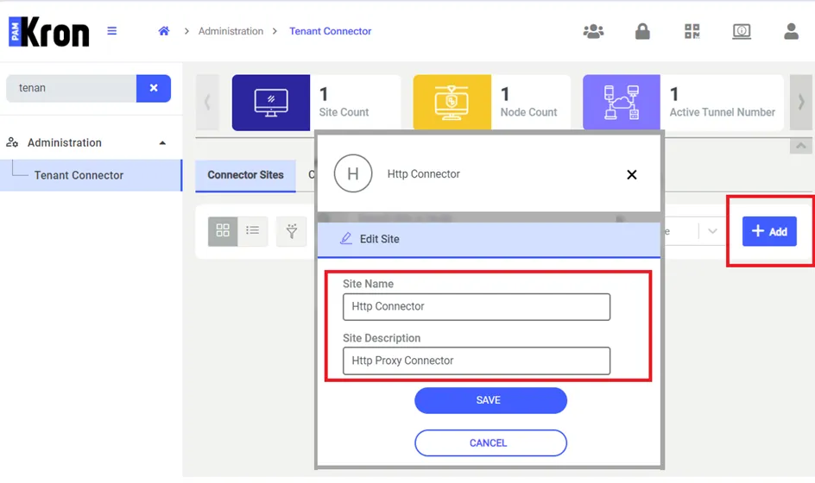Click the Site Count label

tap(344, 112)
